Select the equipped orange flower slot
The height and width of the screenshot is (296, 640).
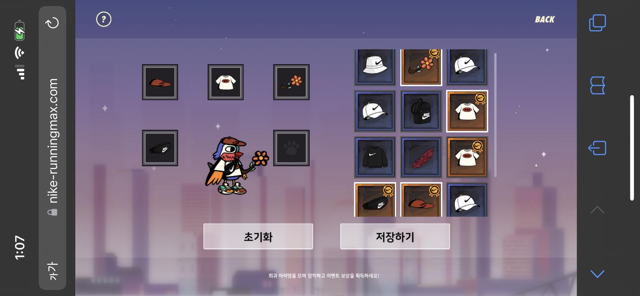click(291, 82)
